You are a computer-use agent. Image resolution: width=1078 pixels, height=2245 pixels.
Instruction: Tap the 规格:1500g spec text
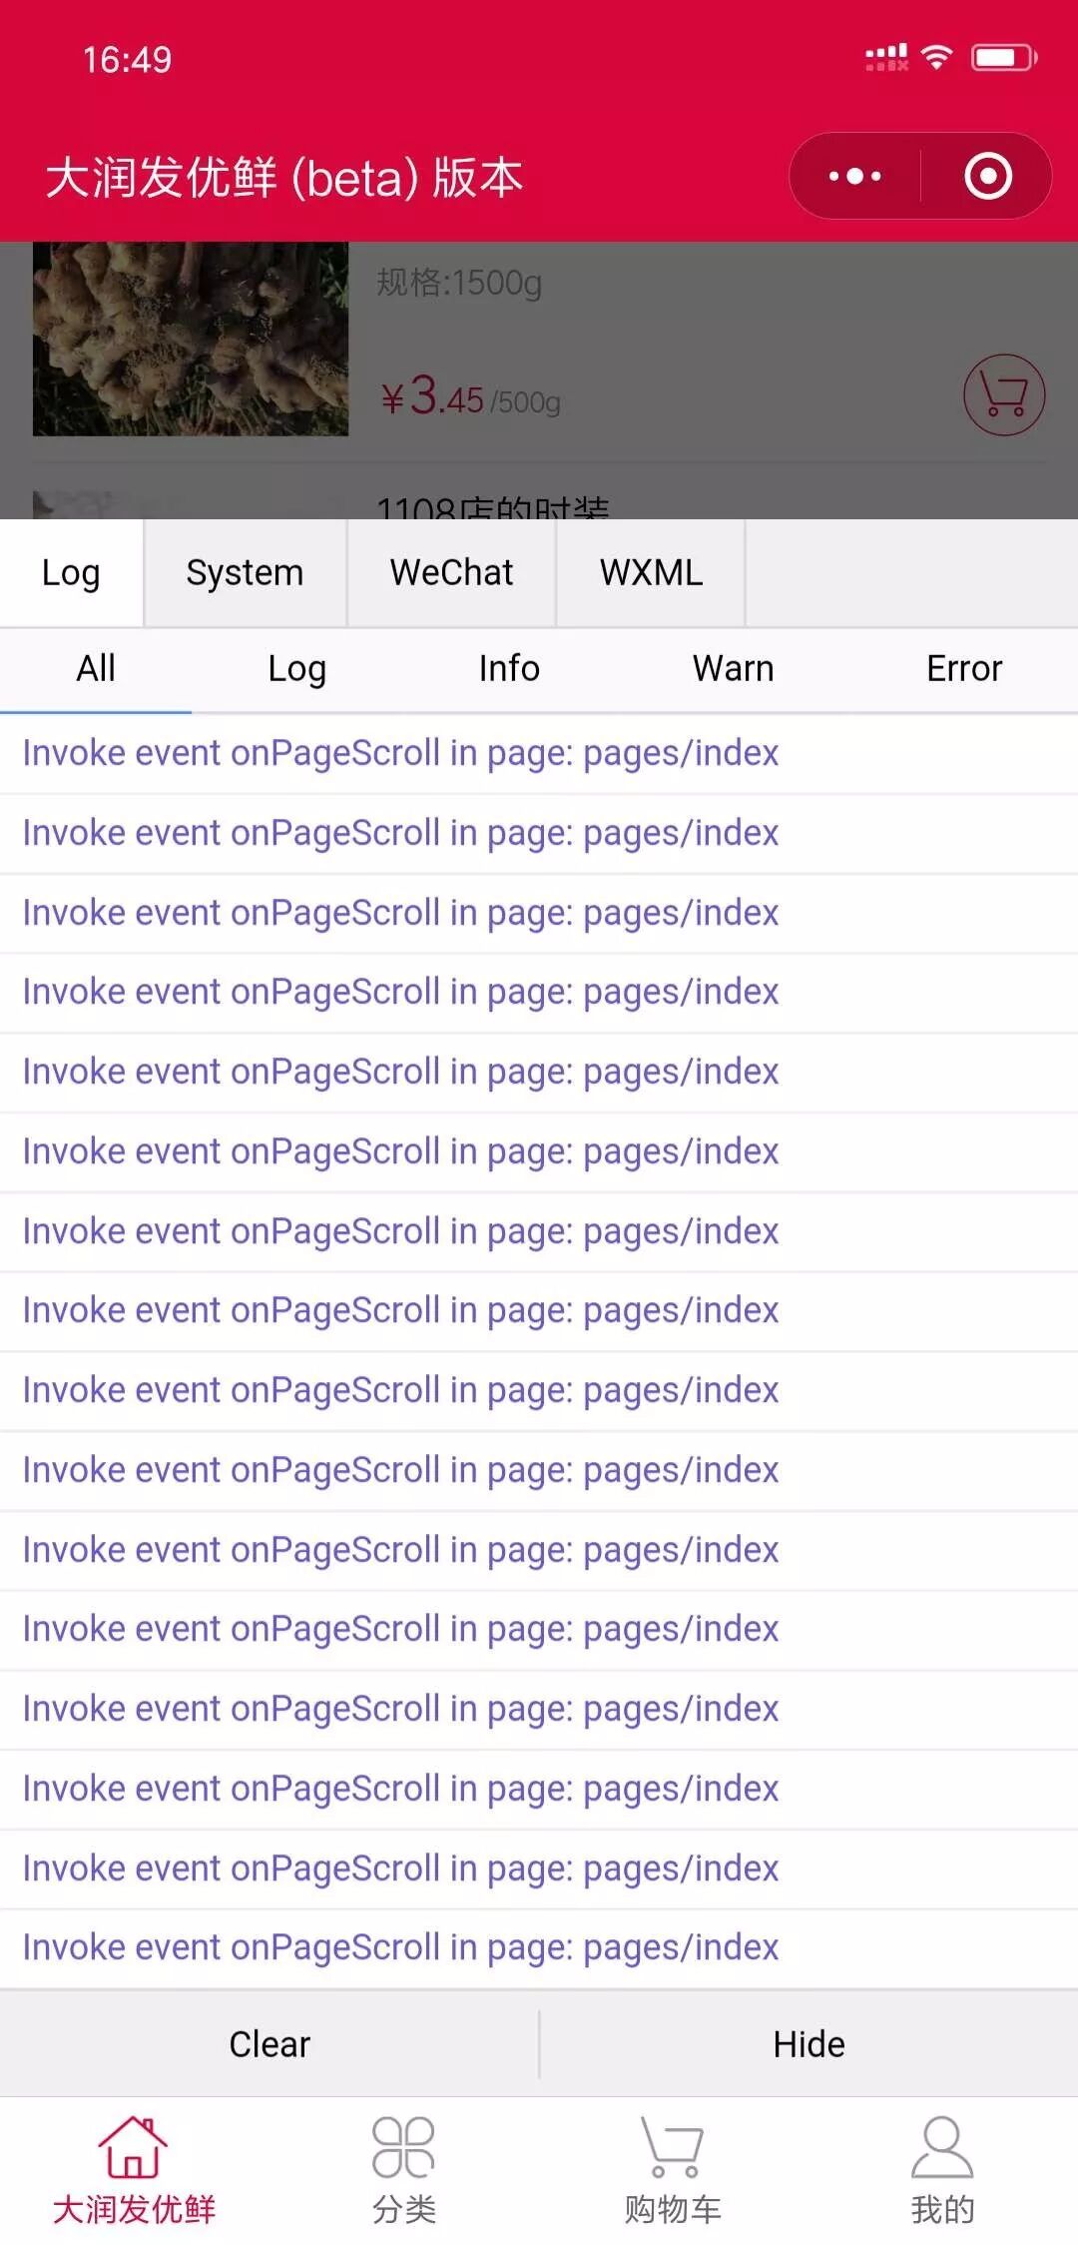(459, 283)
